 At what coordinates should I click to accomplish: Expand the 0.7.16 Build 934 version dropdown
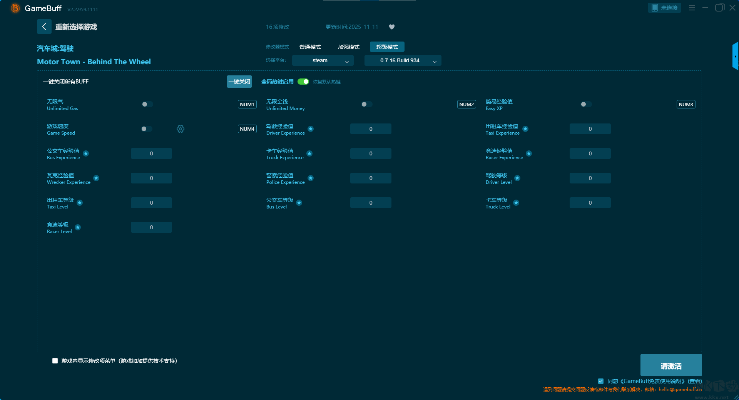coord(403,60)
